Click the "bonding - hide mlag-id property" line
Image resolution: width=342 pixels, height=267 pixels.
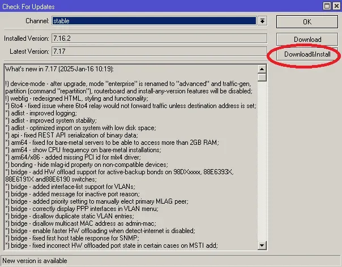[x=87, y=165]
